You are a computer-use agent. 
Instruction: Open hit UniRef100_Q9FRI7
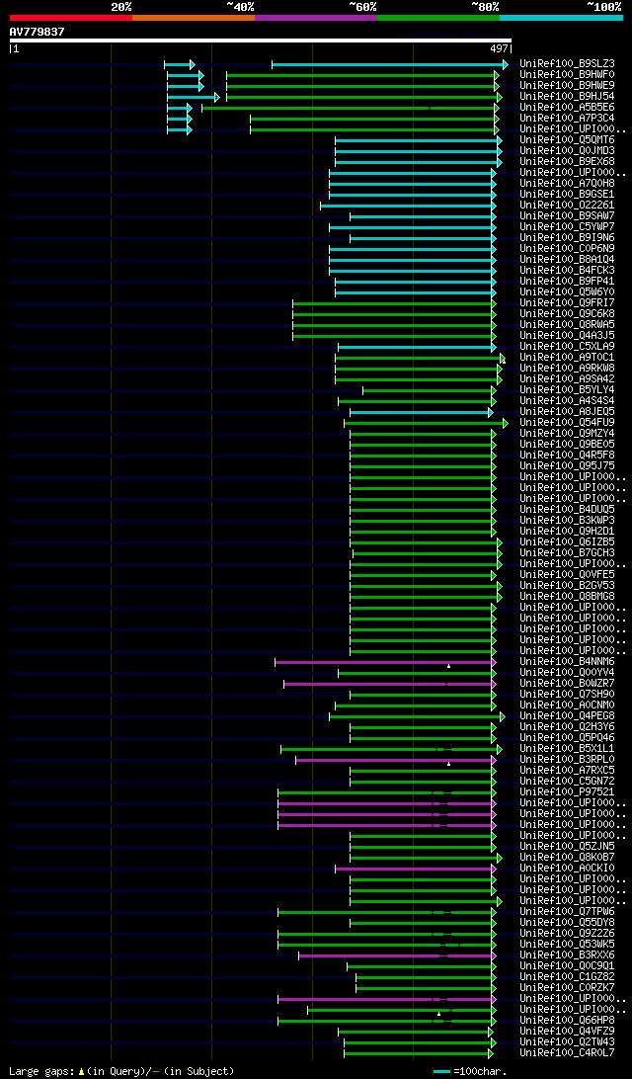(x=567, y=302)
